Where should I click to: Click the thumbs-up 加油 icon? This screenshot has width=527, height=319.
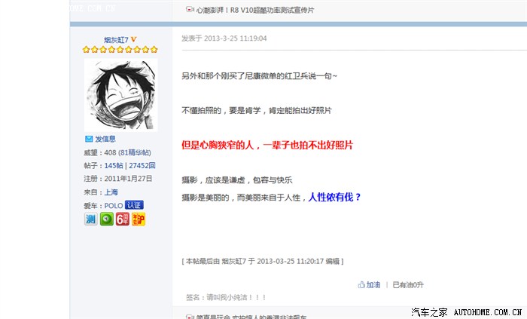[x=361, y=284]
